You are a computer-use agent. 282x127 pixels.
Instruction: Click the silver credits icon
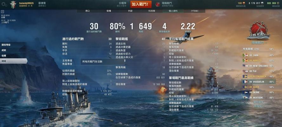(x=262, y=3)
